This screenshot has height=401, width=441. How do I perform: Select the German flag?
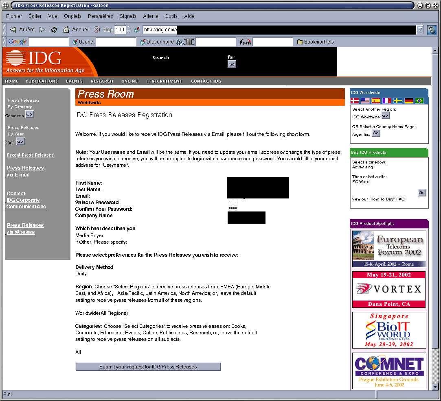coord(409,100)
